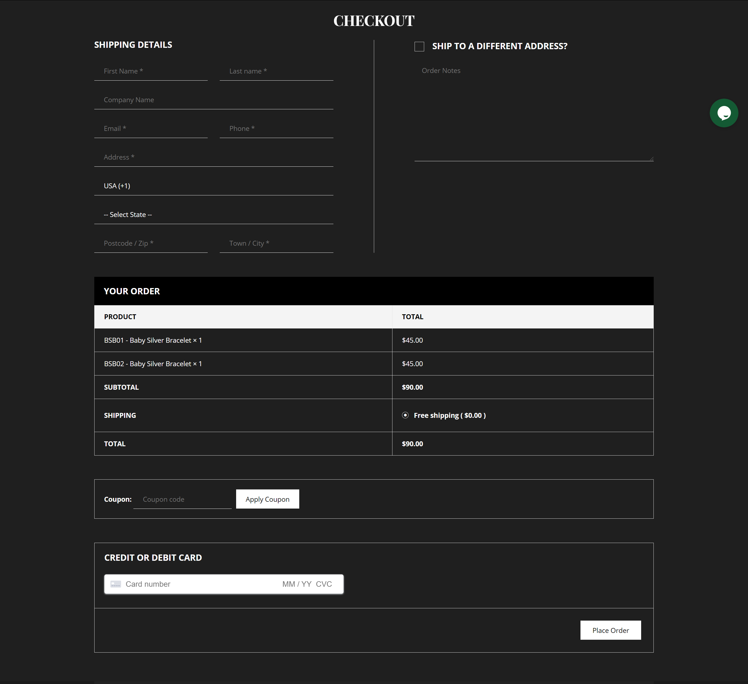
Task: Select the Free shipping radio option
Action: [x=405, y=415]
